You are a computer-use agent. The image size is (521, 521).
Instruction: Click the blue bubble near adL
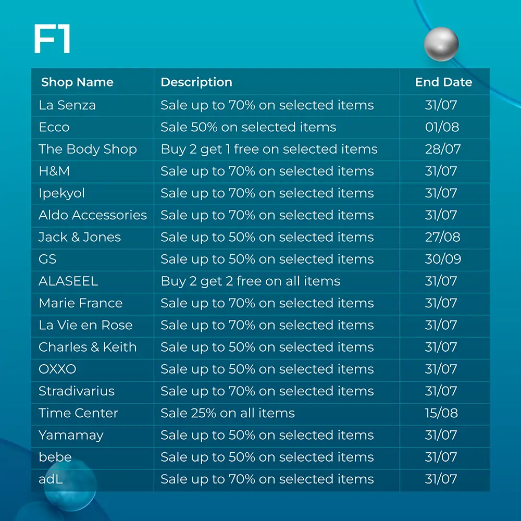click(x=70, y=486)
